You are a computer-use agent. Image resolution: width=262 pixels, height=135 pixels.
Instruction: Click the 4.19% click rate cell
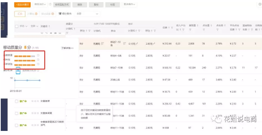219,56
